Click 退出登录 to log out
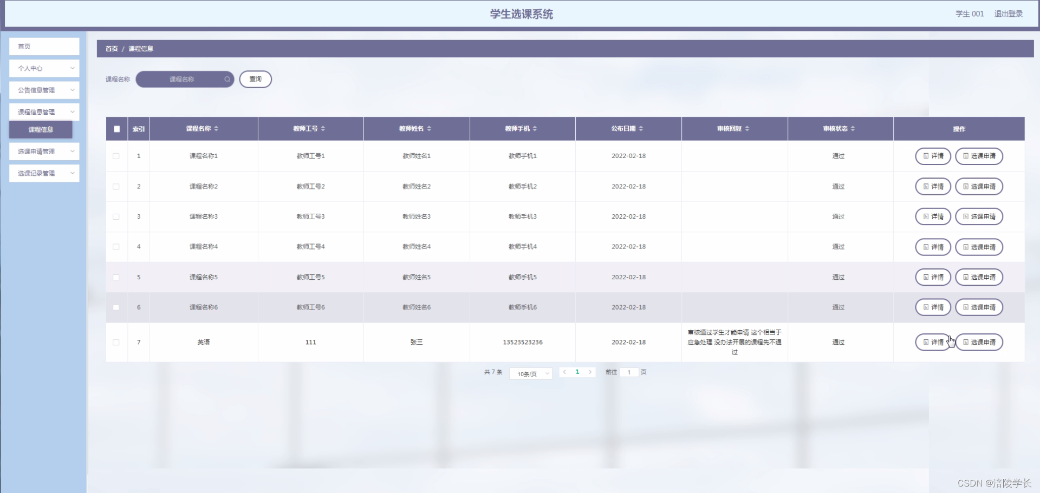Viewport: 1040px width, 493px height. click(1009, 14)
